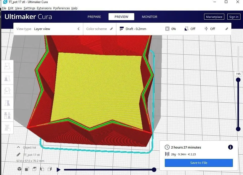
Task: Minimize the Cura window
Action: (215, 2)
